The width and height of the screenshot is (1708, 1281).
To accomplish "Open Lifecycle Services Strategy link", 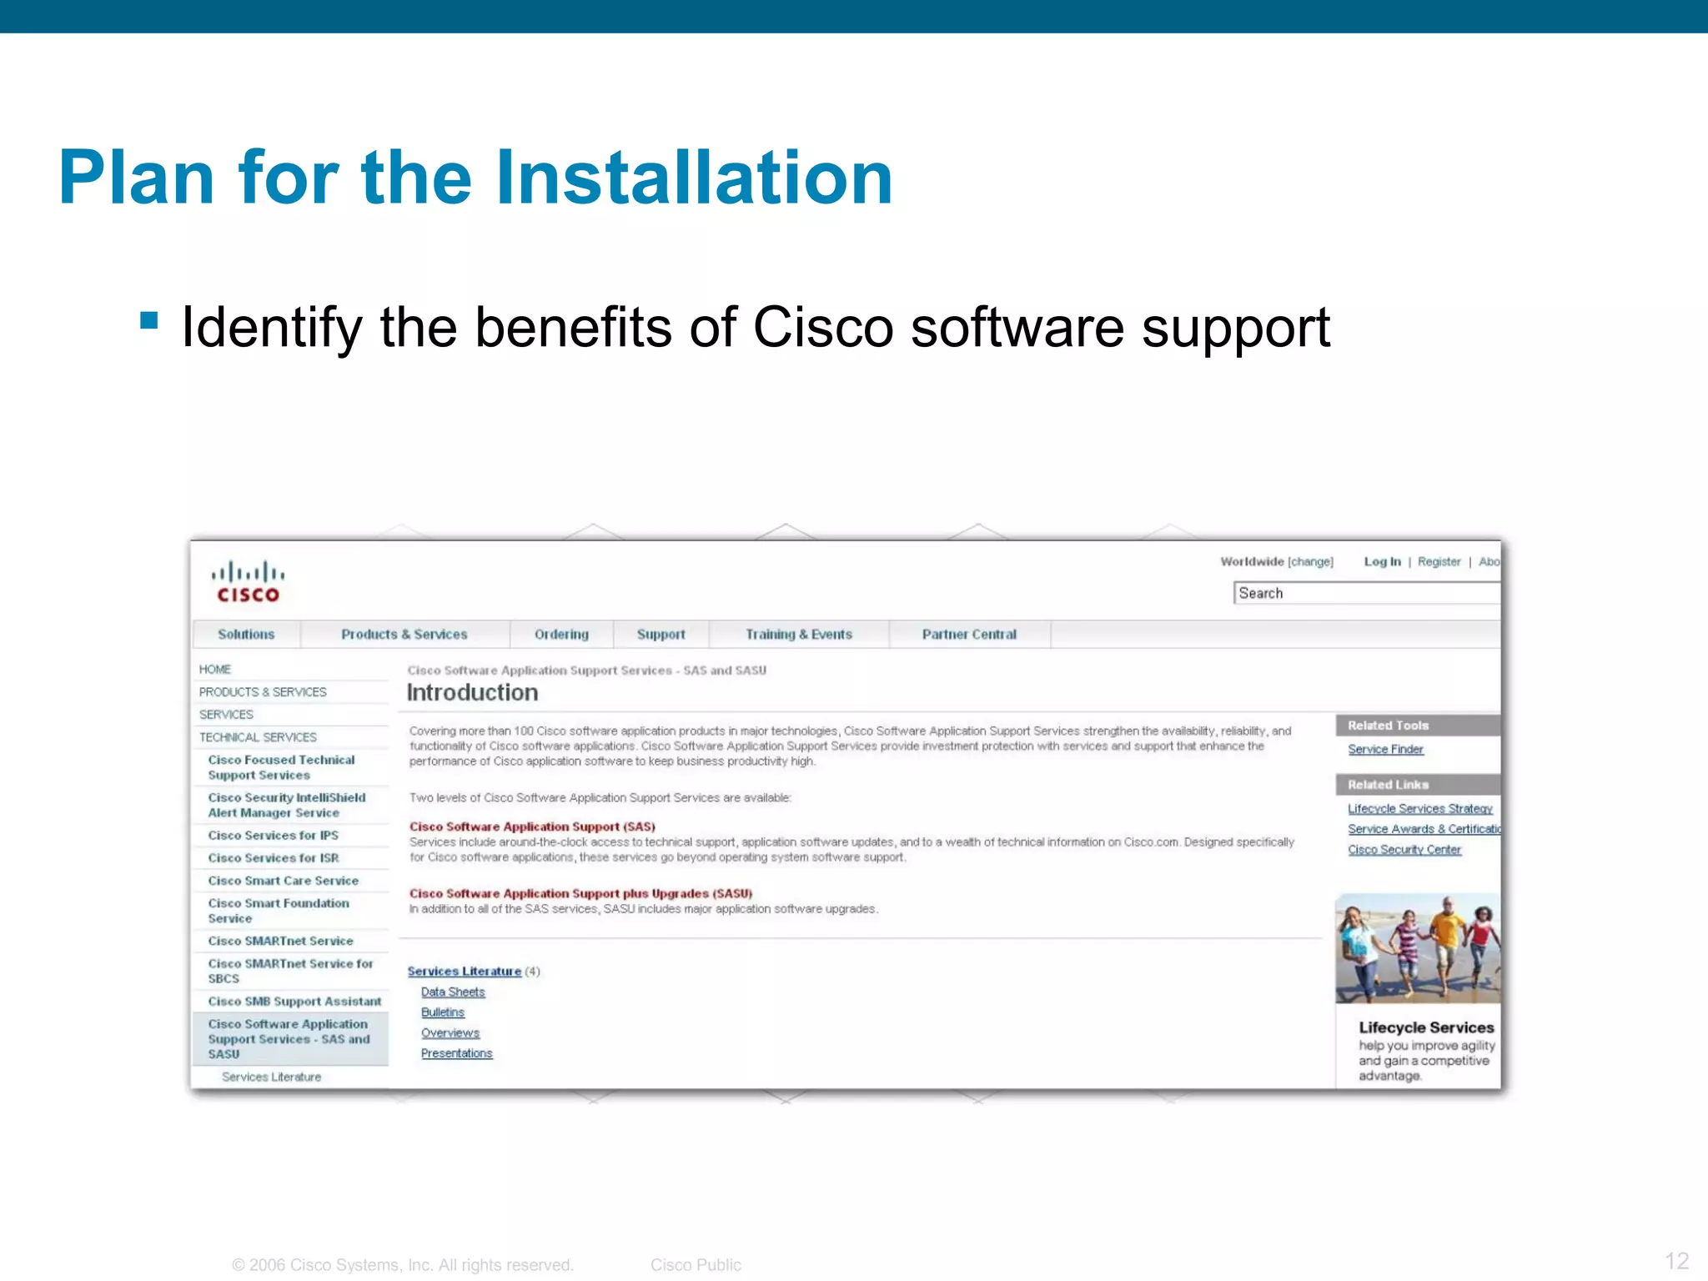I will click(1420, 808).
